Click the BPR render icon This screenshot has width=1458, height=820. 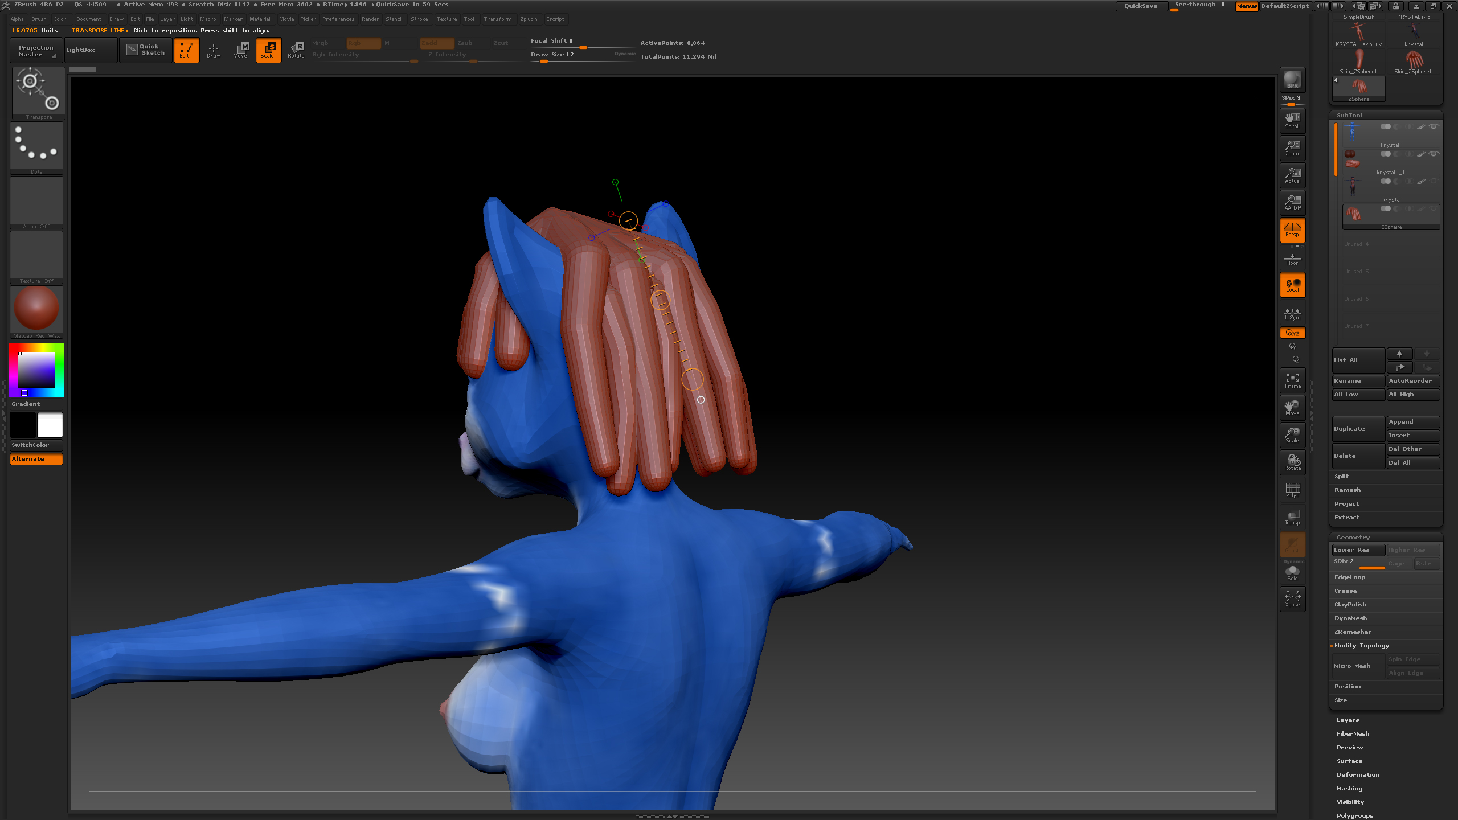tap(1292, 80)
